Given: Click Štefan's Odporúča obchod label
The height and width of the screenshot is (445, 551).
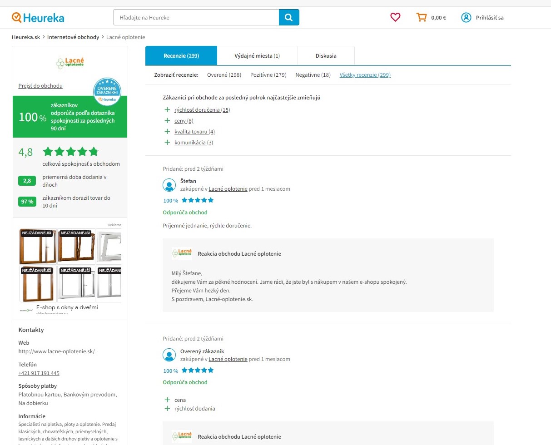Looking at the screenshot, I should click(185, 213).
